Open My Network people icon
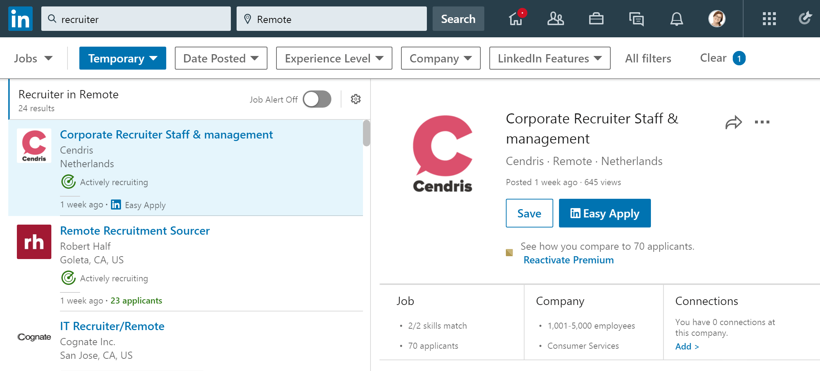 tap(556, 19)
